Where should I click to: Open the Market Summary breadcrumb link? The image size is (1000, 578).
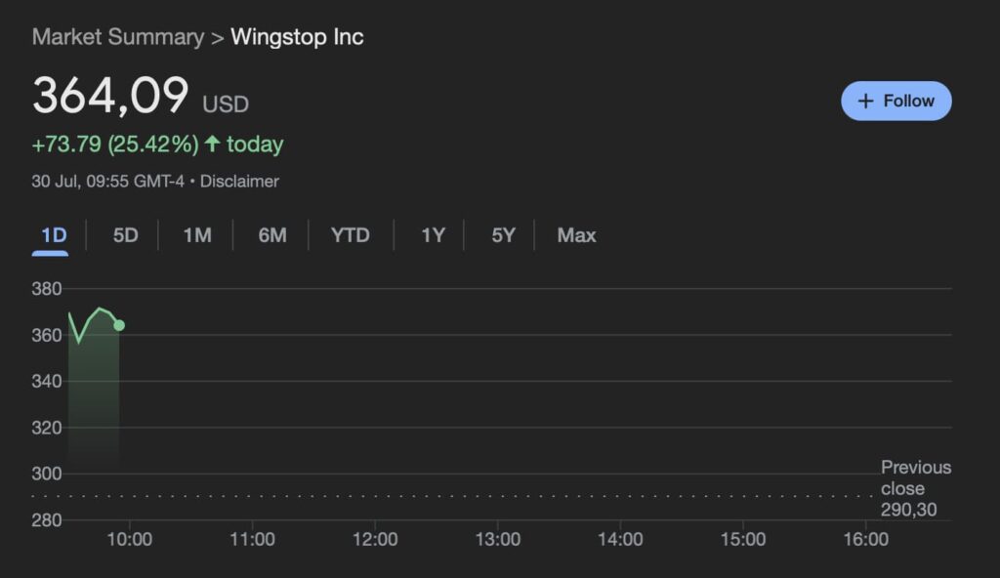click(x=118, y=37)
